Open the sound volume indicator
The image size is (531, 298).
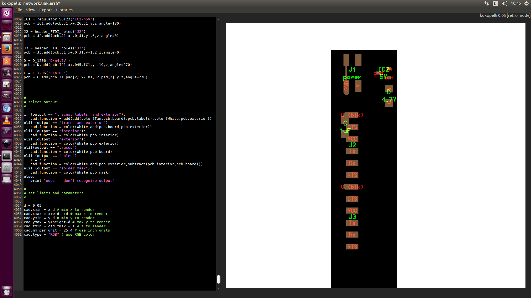coord(504,3)
